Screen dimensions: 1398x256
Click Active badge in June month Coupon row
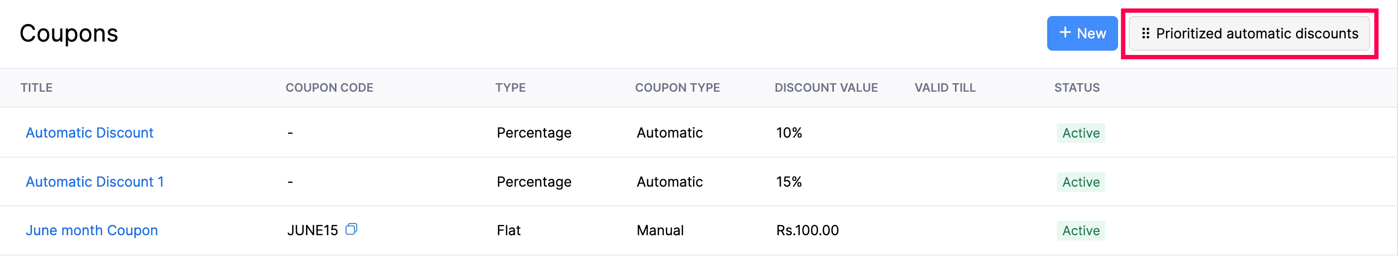click(x=1080, y=230)
